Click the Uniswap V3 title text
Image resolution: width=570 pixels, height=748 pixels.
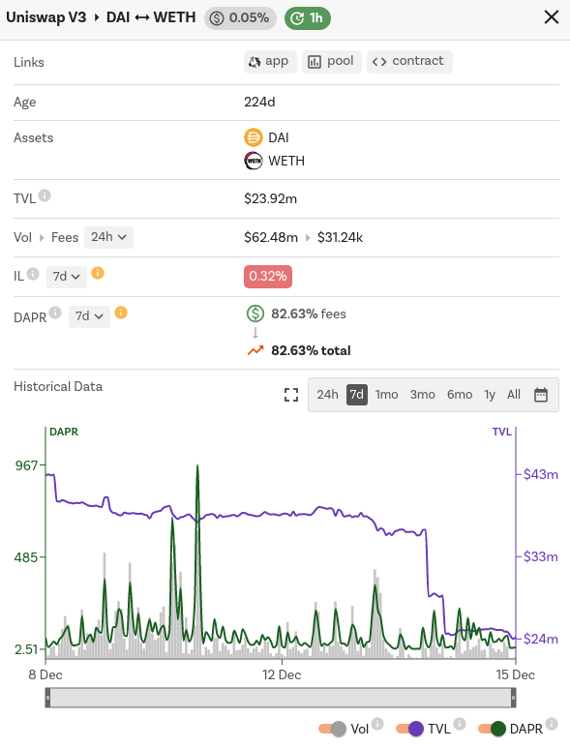coord(45,17)
